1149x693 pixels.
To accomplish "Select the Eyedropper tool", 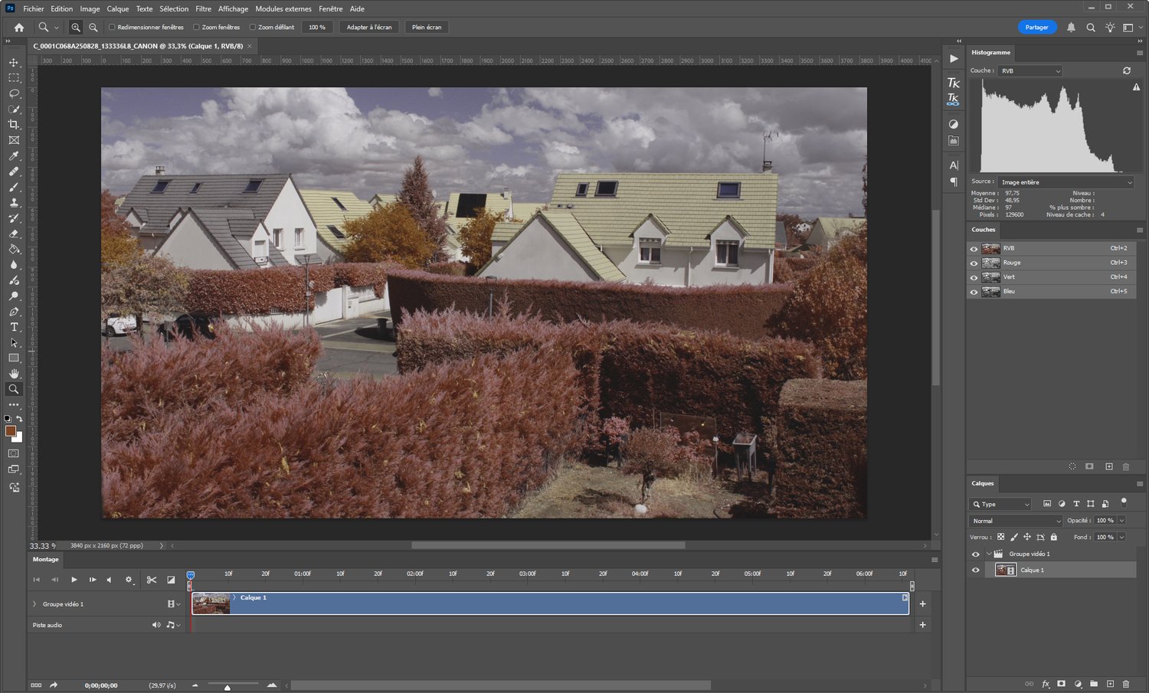I will click(x=14, y=156).
